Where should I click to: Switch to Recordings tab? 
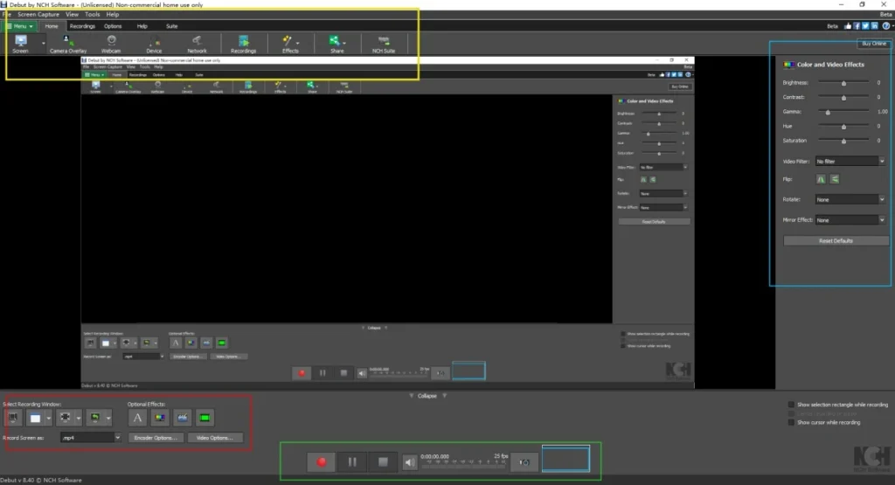pyautogui.click(x=82, y=26)
